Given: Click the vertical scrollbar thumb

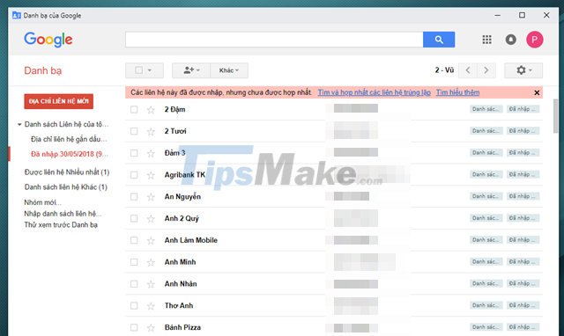Looking at the screenshot, I should (556, 116).
